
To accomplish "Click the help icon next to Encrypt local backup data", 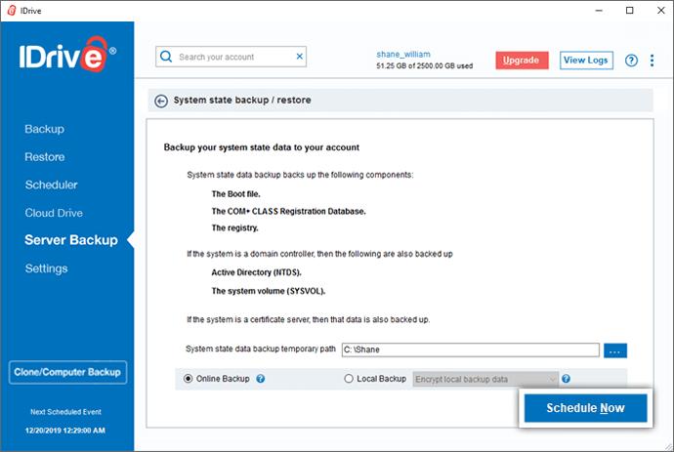I will [x=567, y=379].
